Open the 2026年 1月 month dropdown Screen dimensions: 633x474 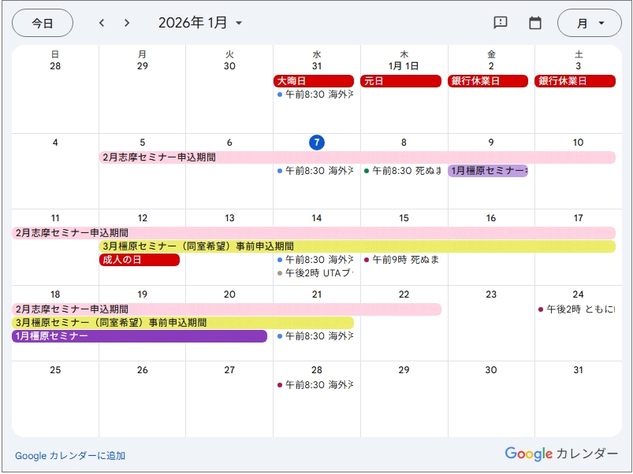click(x=201, y=23)
